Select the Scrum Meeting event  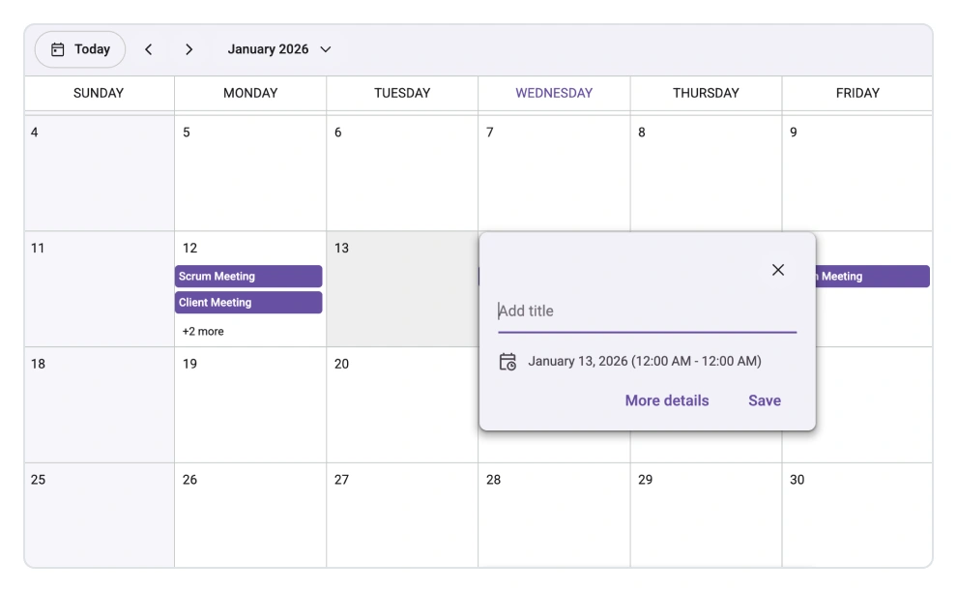(248, 276)
